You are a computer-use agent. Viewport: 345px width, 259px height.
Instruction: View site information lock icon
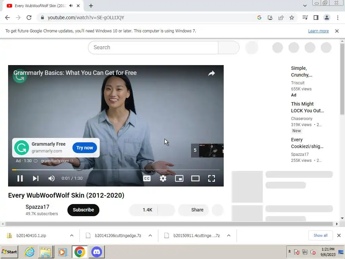(x=42, y=18)
